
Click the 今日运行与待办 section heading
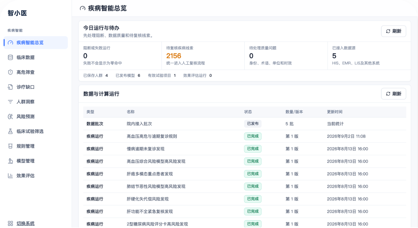(101, 28)
